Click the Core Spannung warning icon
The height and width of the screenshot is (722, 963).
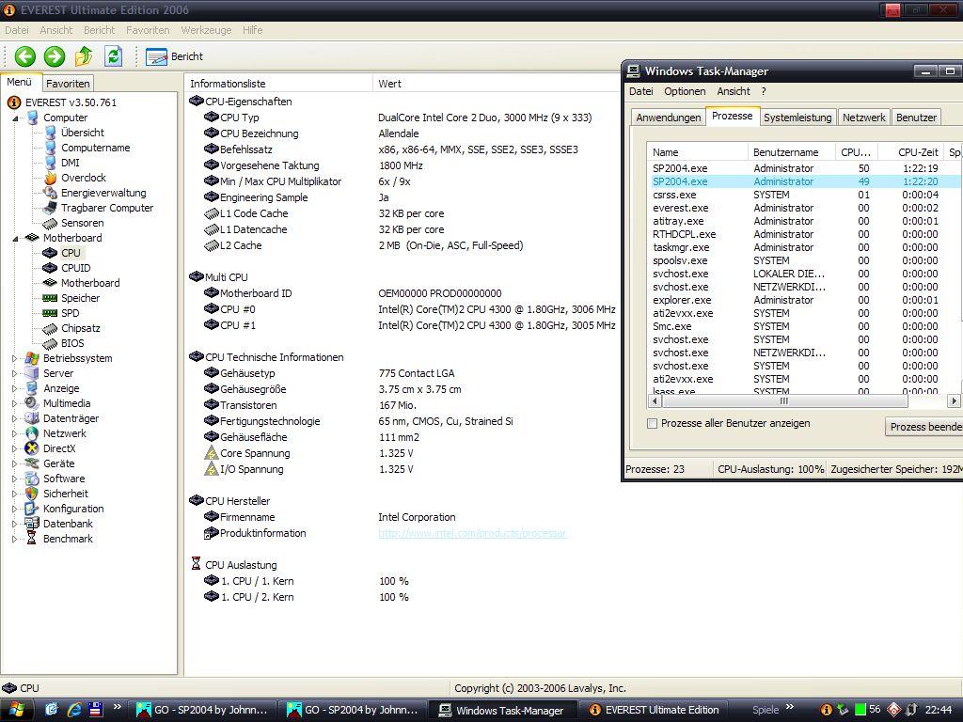point(212,453)
